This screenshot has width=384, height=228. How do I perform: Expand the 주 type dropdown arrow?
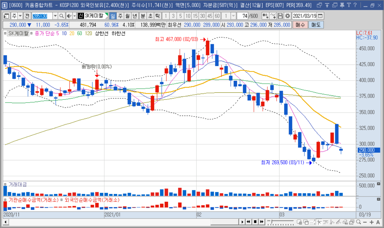pyautogui.click(x=20, y=16)
